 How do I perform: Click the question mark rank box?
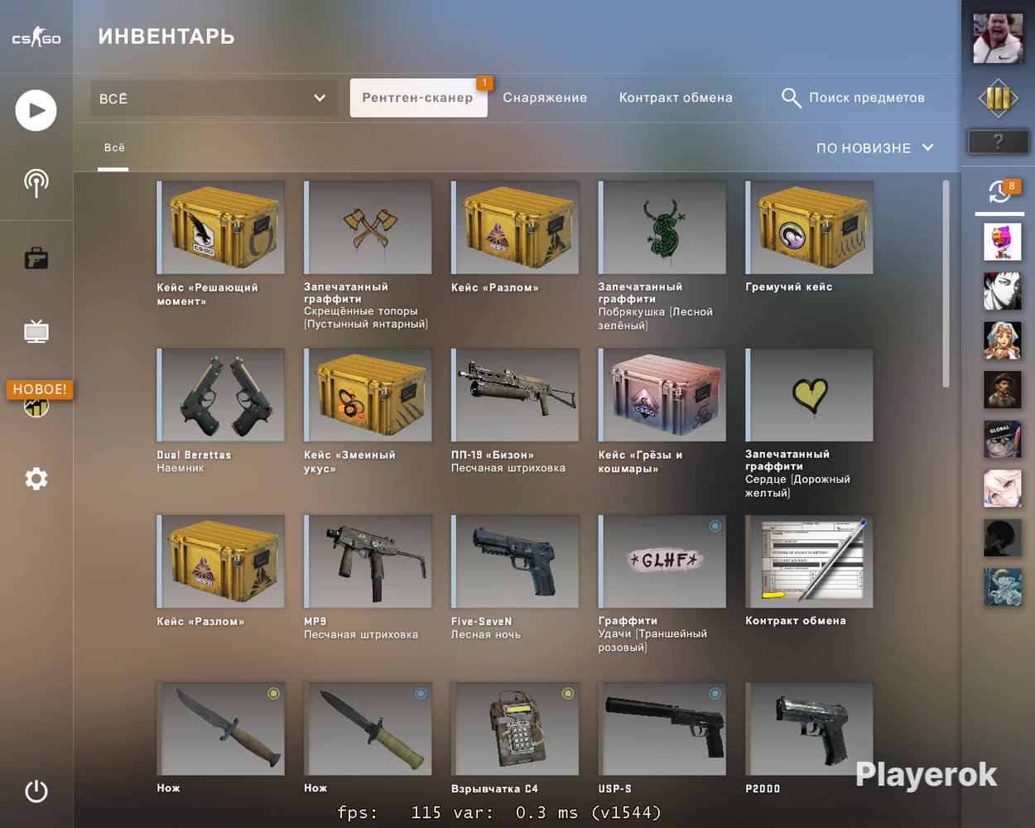998,142
